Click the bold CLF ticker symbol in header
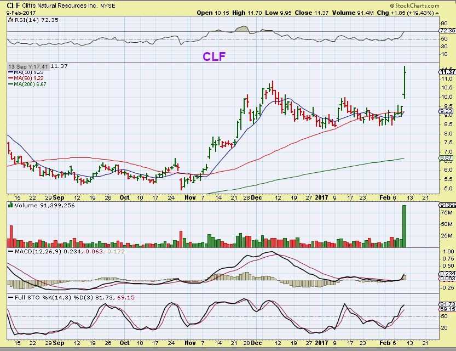Viewport: 456px width, 351px height. coord(13,5)
